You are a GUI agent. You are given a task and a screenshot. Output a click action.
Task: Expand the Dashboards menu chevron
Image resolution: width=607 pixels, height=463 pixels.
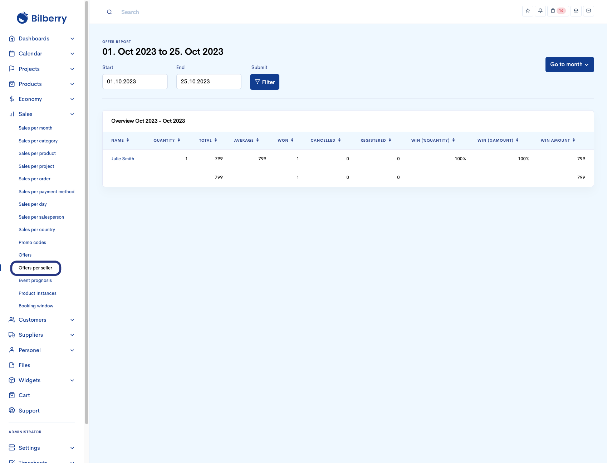[72, 39]
